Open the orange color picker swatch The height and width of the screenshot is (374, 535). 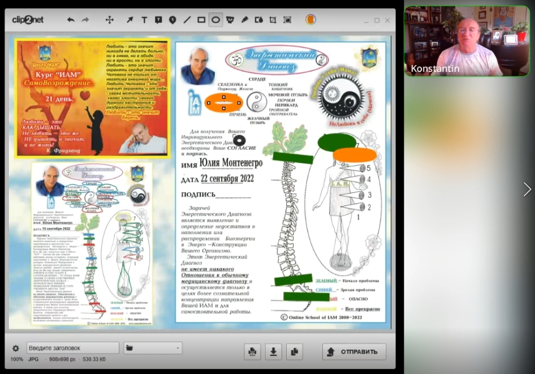[310, 20]
